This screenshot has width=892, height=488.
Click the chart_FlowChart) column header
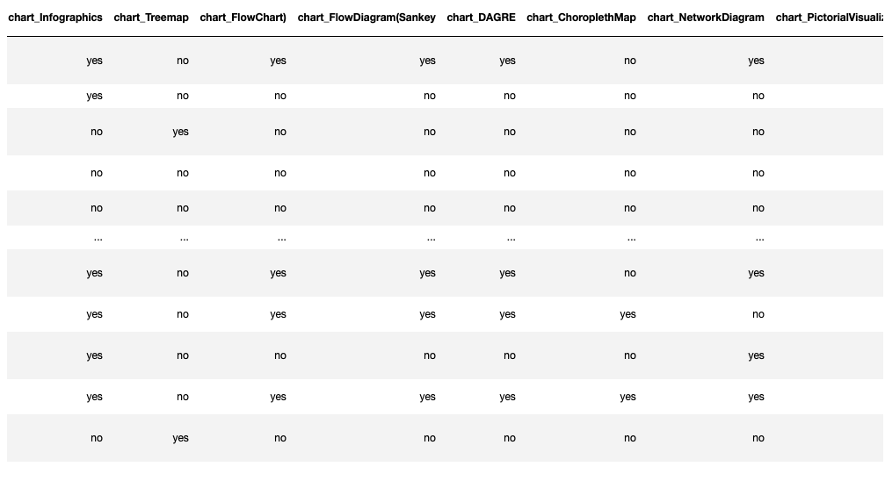243,18
